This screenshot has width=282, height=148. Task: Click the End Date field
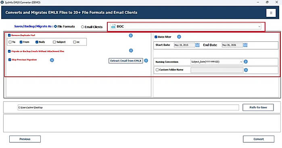[x=232, y=45]
